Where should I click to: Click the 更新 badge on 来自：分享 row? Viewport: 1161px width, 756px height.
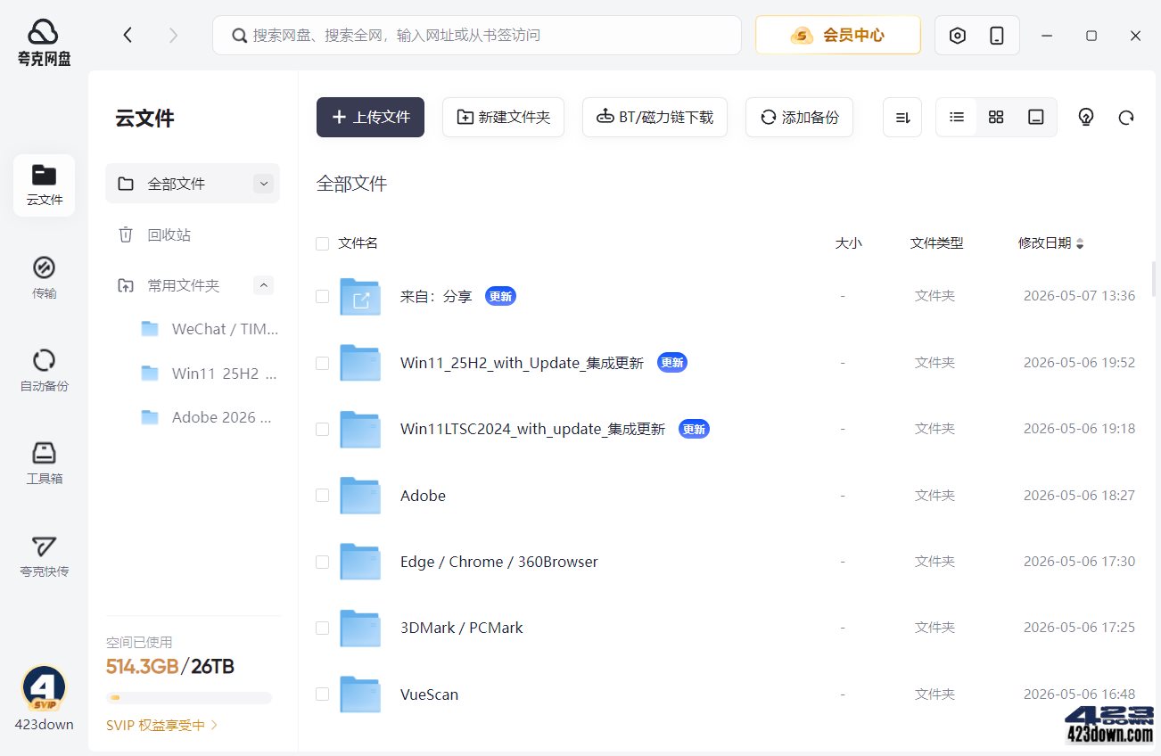pyautogui.click(x=500, y=296)
